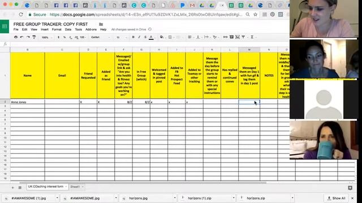Click the Insert comment icon

tap(231, 37)
